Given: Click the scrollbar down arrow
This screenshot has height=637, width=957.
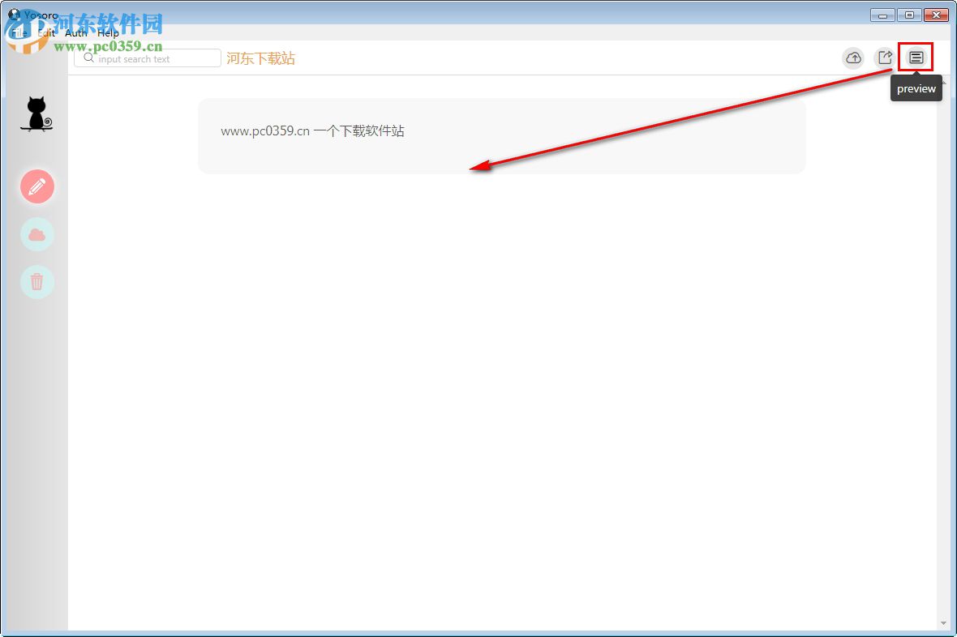Looking at the screenshot, I should click(x=944, y=623).
